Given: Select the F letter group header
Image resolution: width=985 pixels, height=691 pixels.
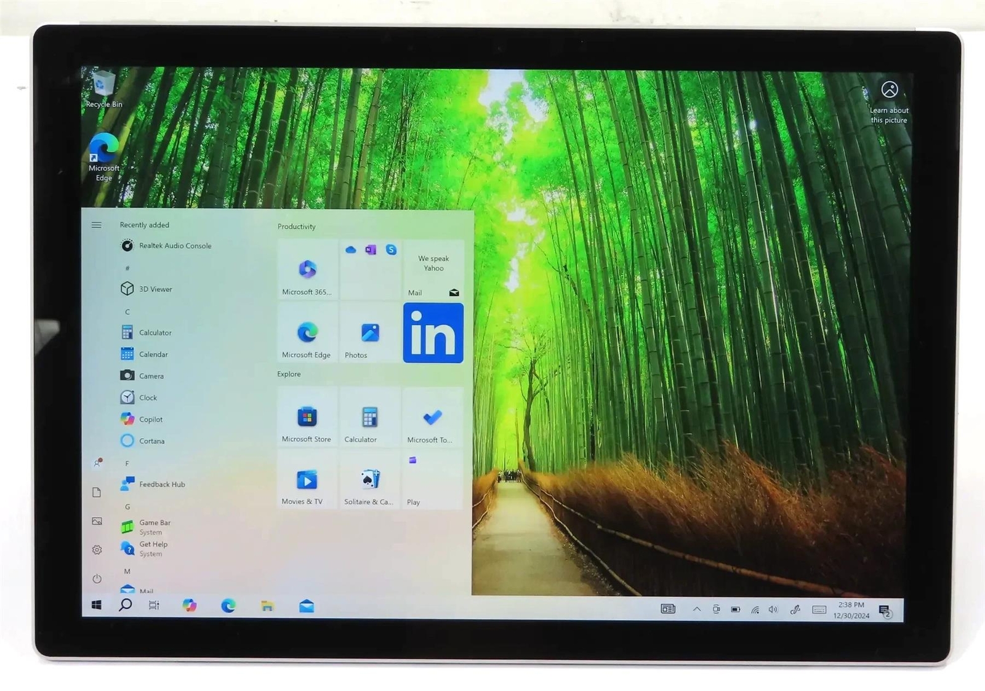Looking at the screenshot, I should pyautogui.click(x=127, y=463).
